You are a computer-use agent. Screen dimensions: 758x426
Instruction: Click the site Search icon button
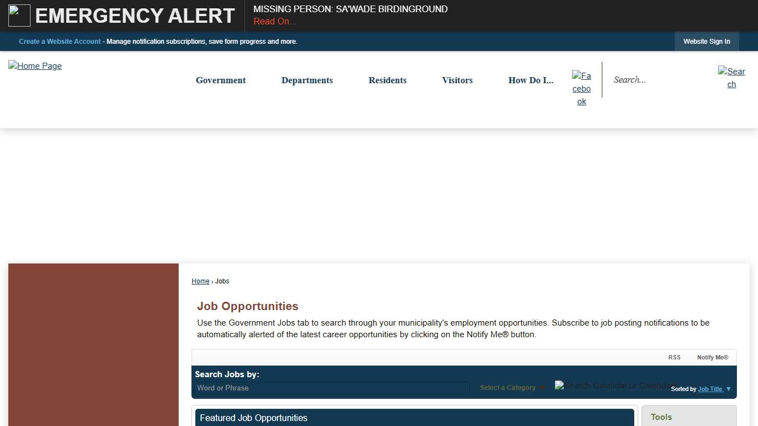coord(731,78)
